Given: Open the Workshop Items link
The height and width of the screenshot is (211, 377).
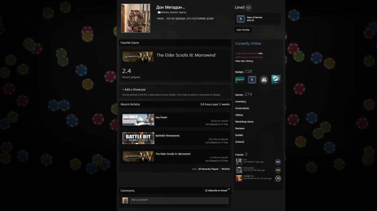Looking at the screenshot, I should [x=244, y=121].
